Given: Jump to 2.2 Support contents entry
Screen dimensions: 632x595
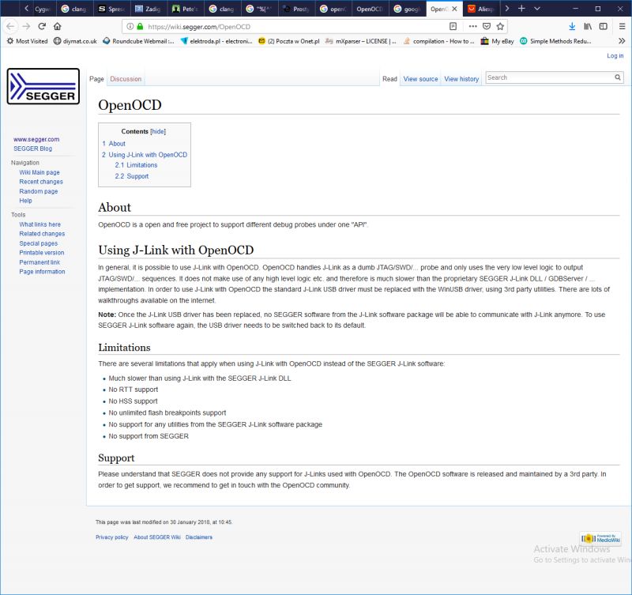Looking at the screenshot, I should [131, 176].
